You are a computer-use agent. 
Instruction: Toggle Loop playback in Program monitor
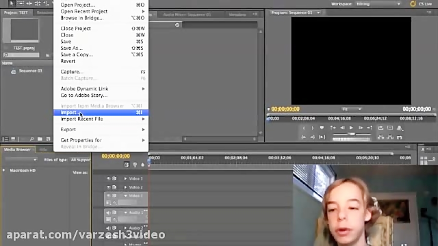coord(381,128)
